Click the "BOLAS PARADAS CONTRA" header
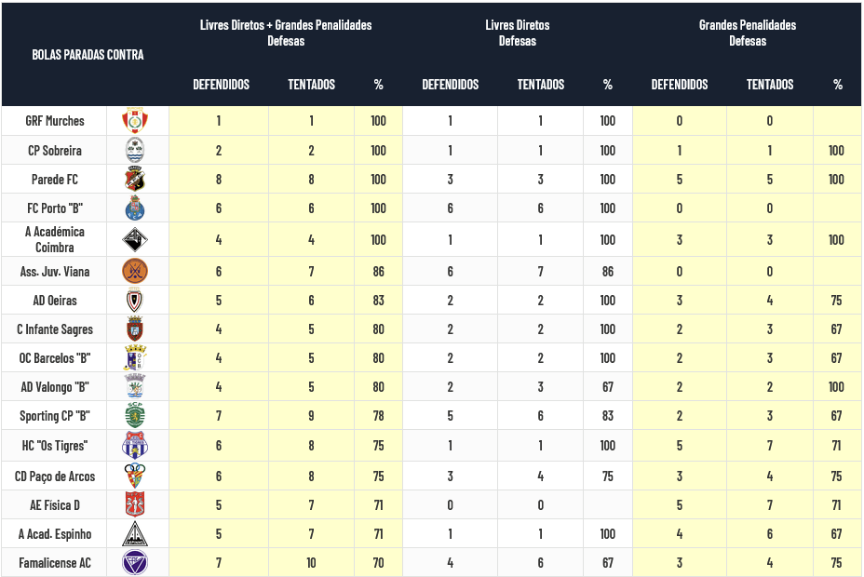 click(x=88, y=55)
